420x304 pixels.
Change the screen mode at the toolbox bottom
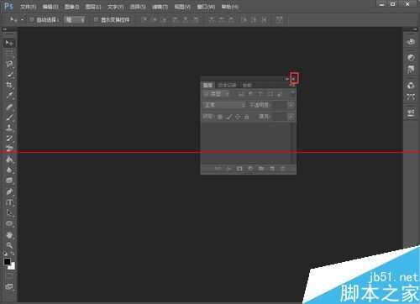pos(9,286)
